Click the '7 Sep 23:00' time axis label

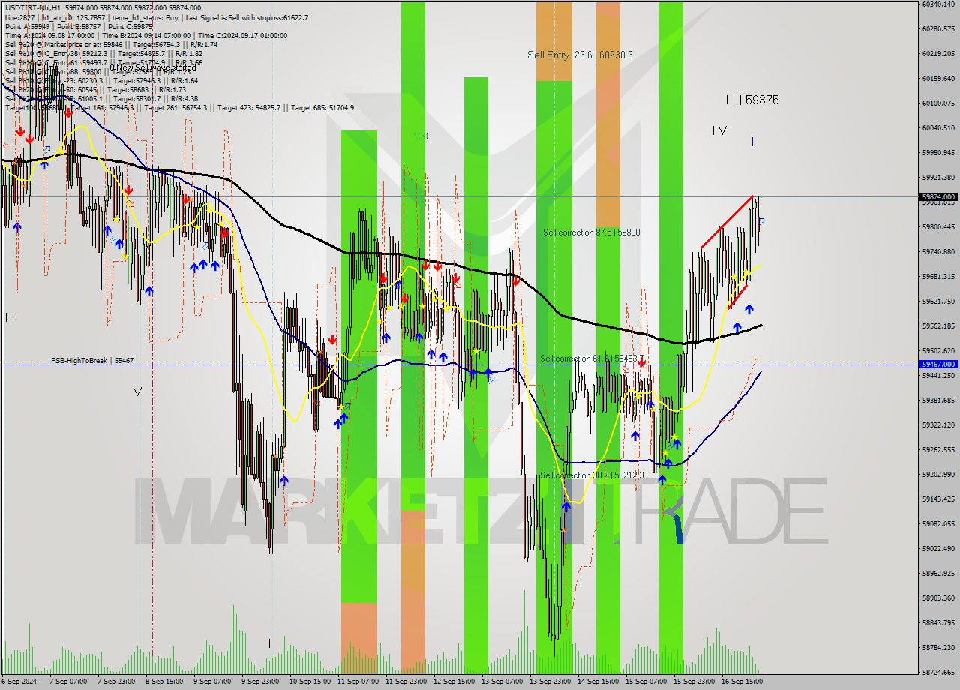click(116, 682)
